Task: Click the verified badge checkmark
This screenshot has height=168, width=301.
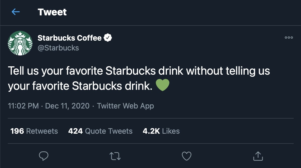Action: pos(108,38)
